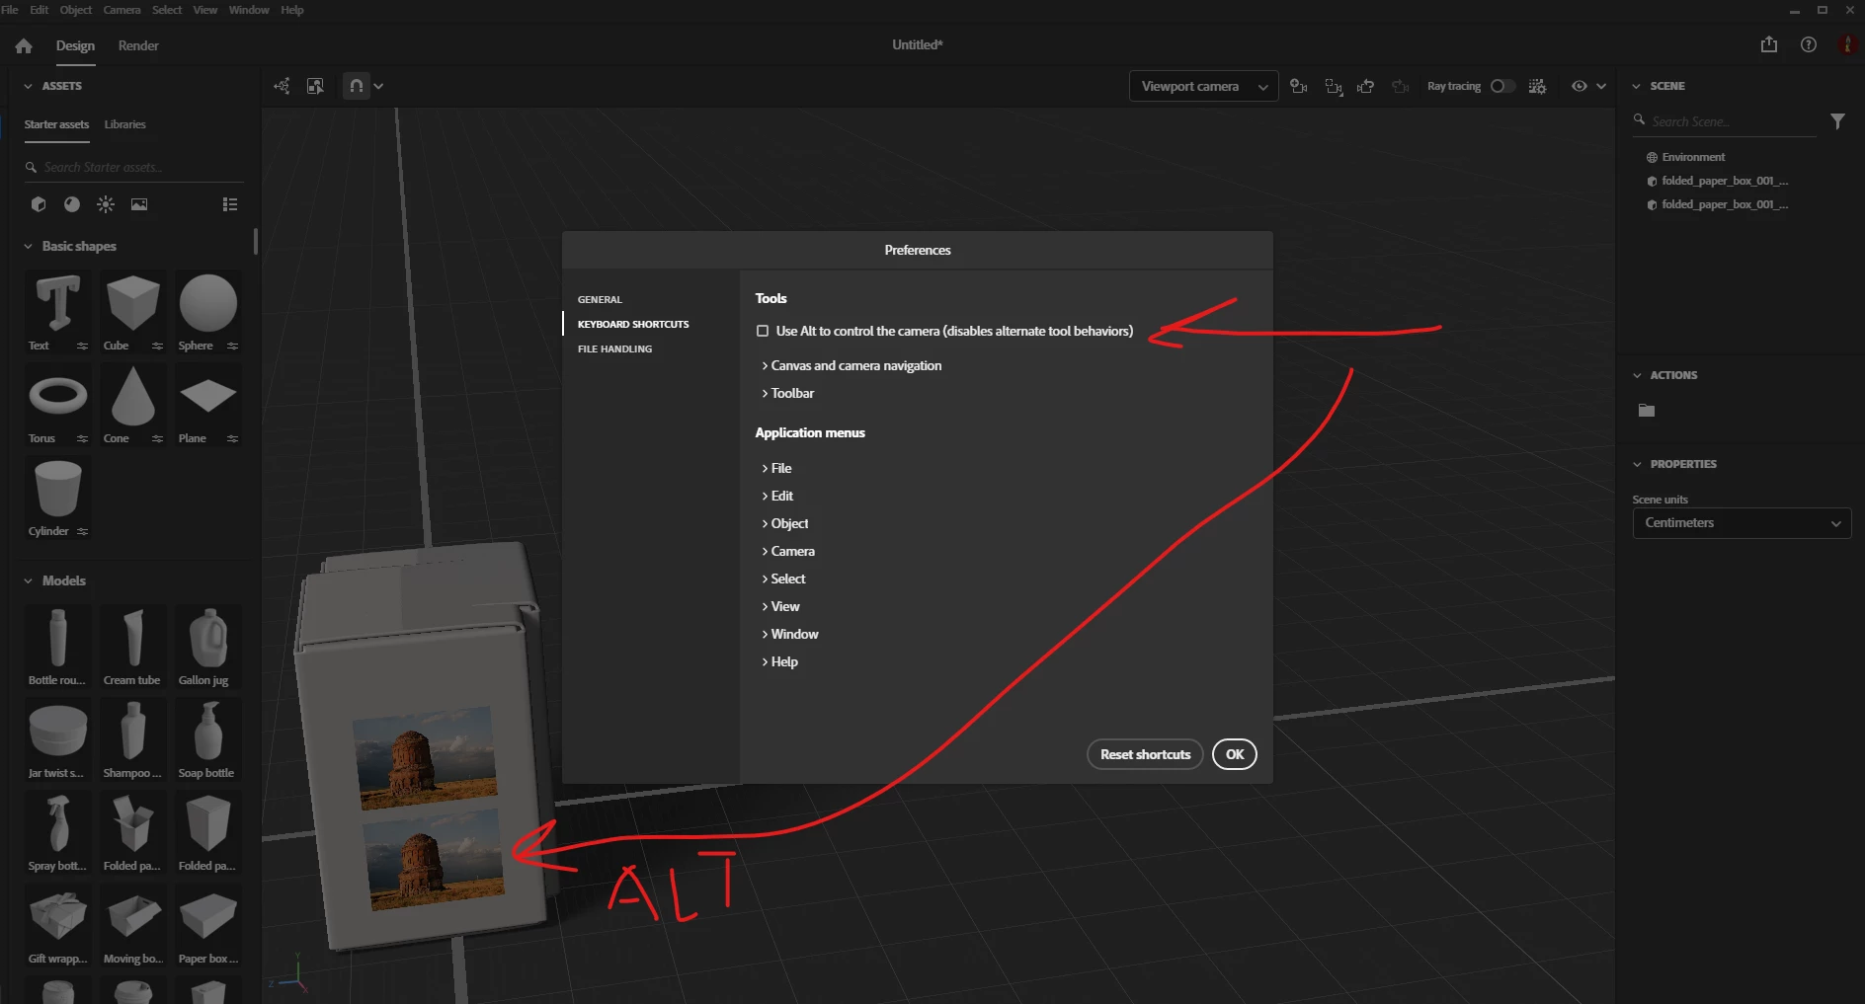
Task: Expand Canvas and camera navigation shortcuts
Action: click(x=851, y=365)
